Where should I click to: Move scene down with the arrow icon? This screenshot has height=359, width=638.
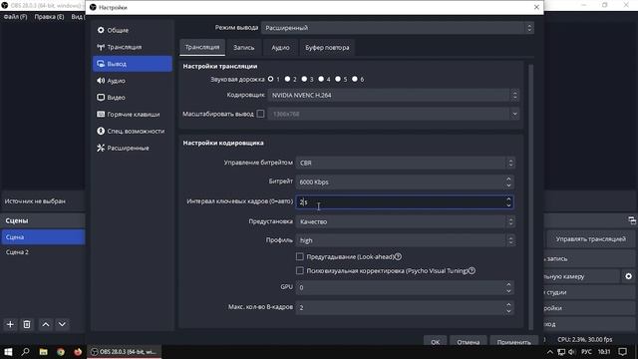point(62,324)
